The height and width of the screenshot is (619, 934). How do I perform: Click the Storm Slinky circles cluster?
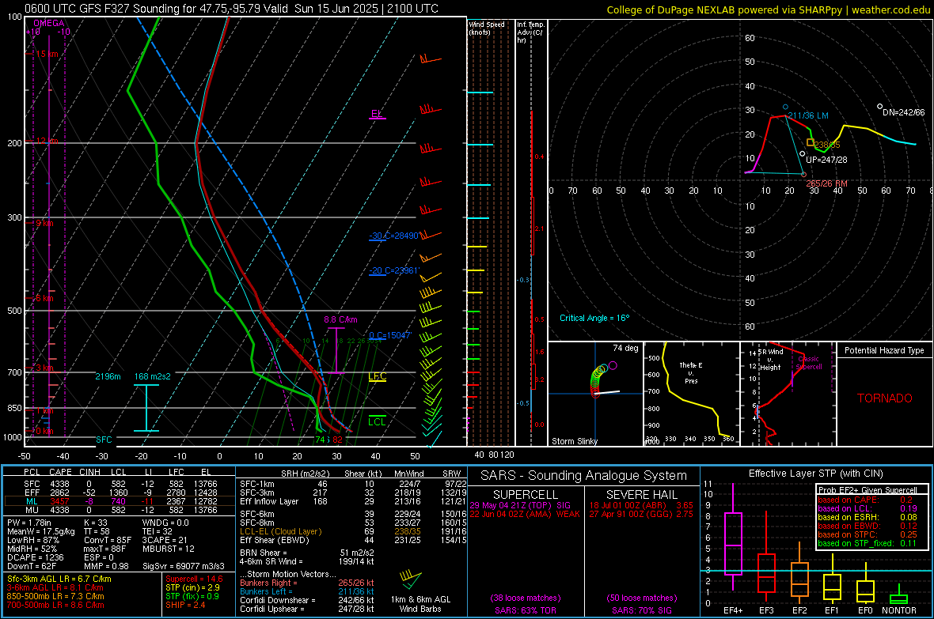(x=601, y=379)
